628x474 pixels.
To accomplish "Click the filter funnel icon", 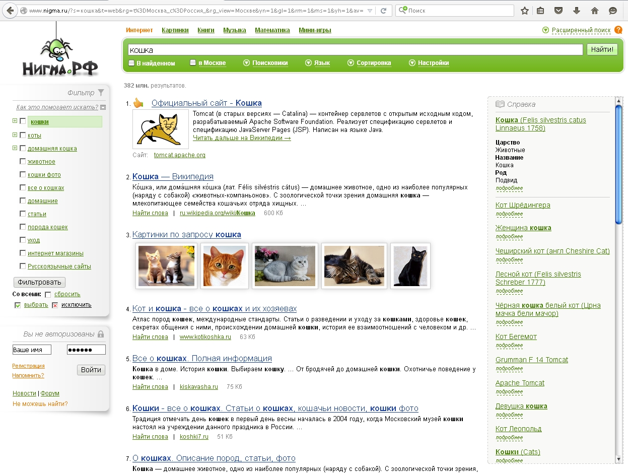I will [101, 92].
